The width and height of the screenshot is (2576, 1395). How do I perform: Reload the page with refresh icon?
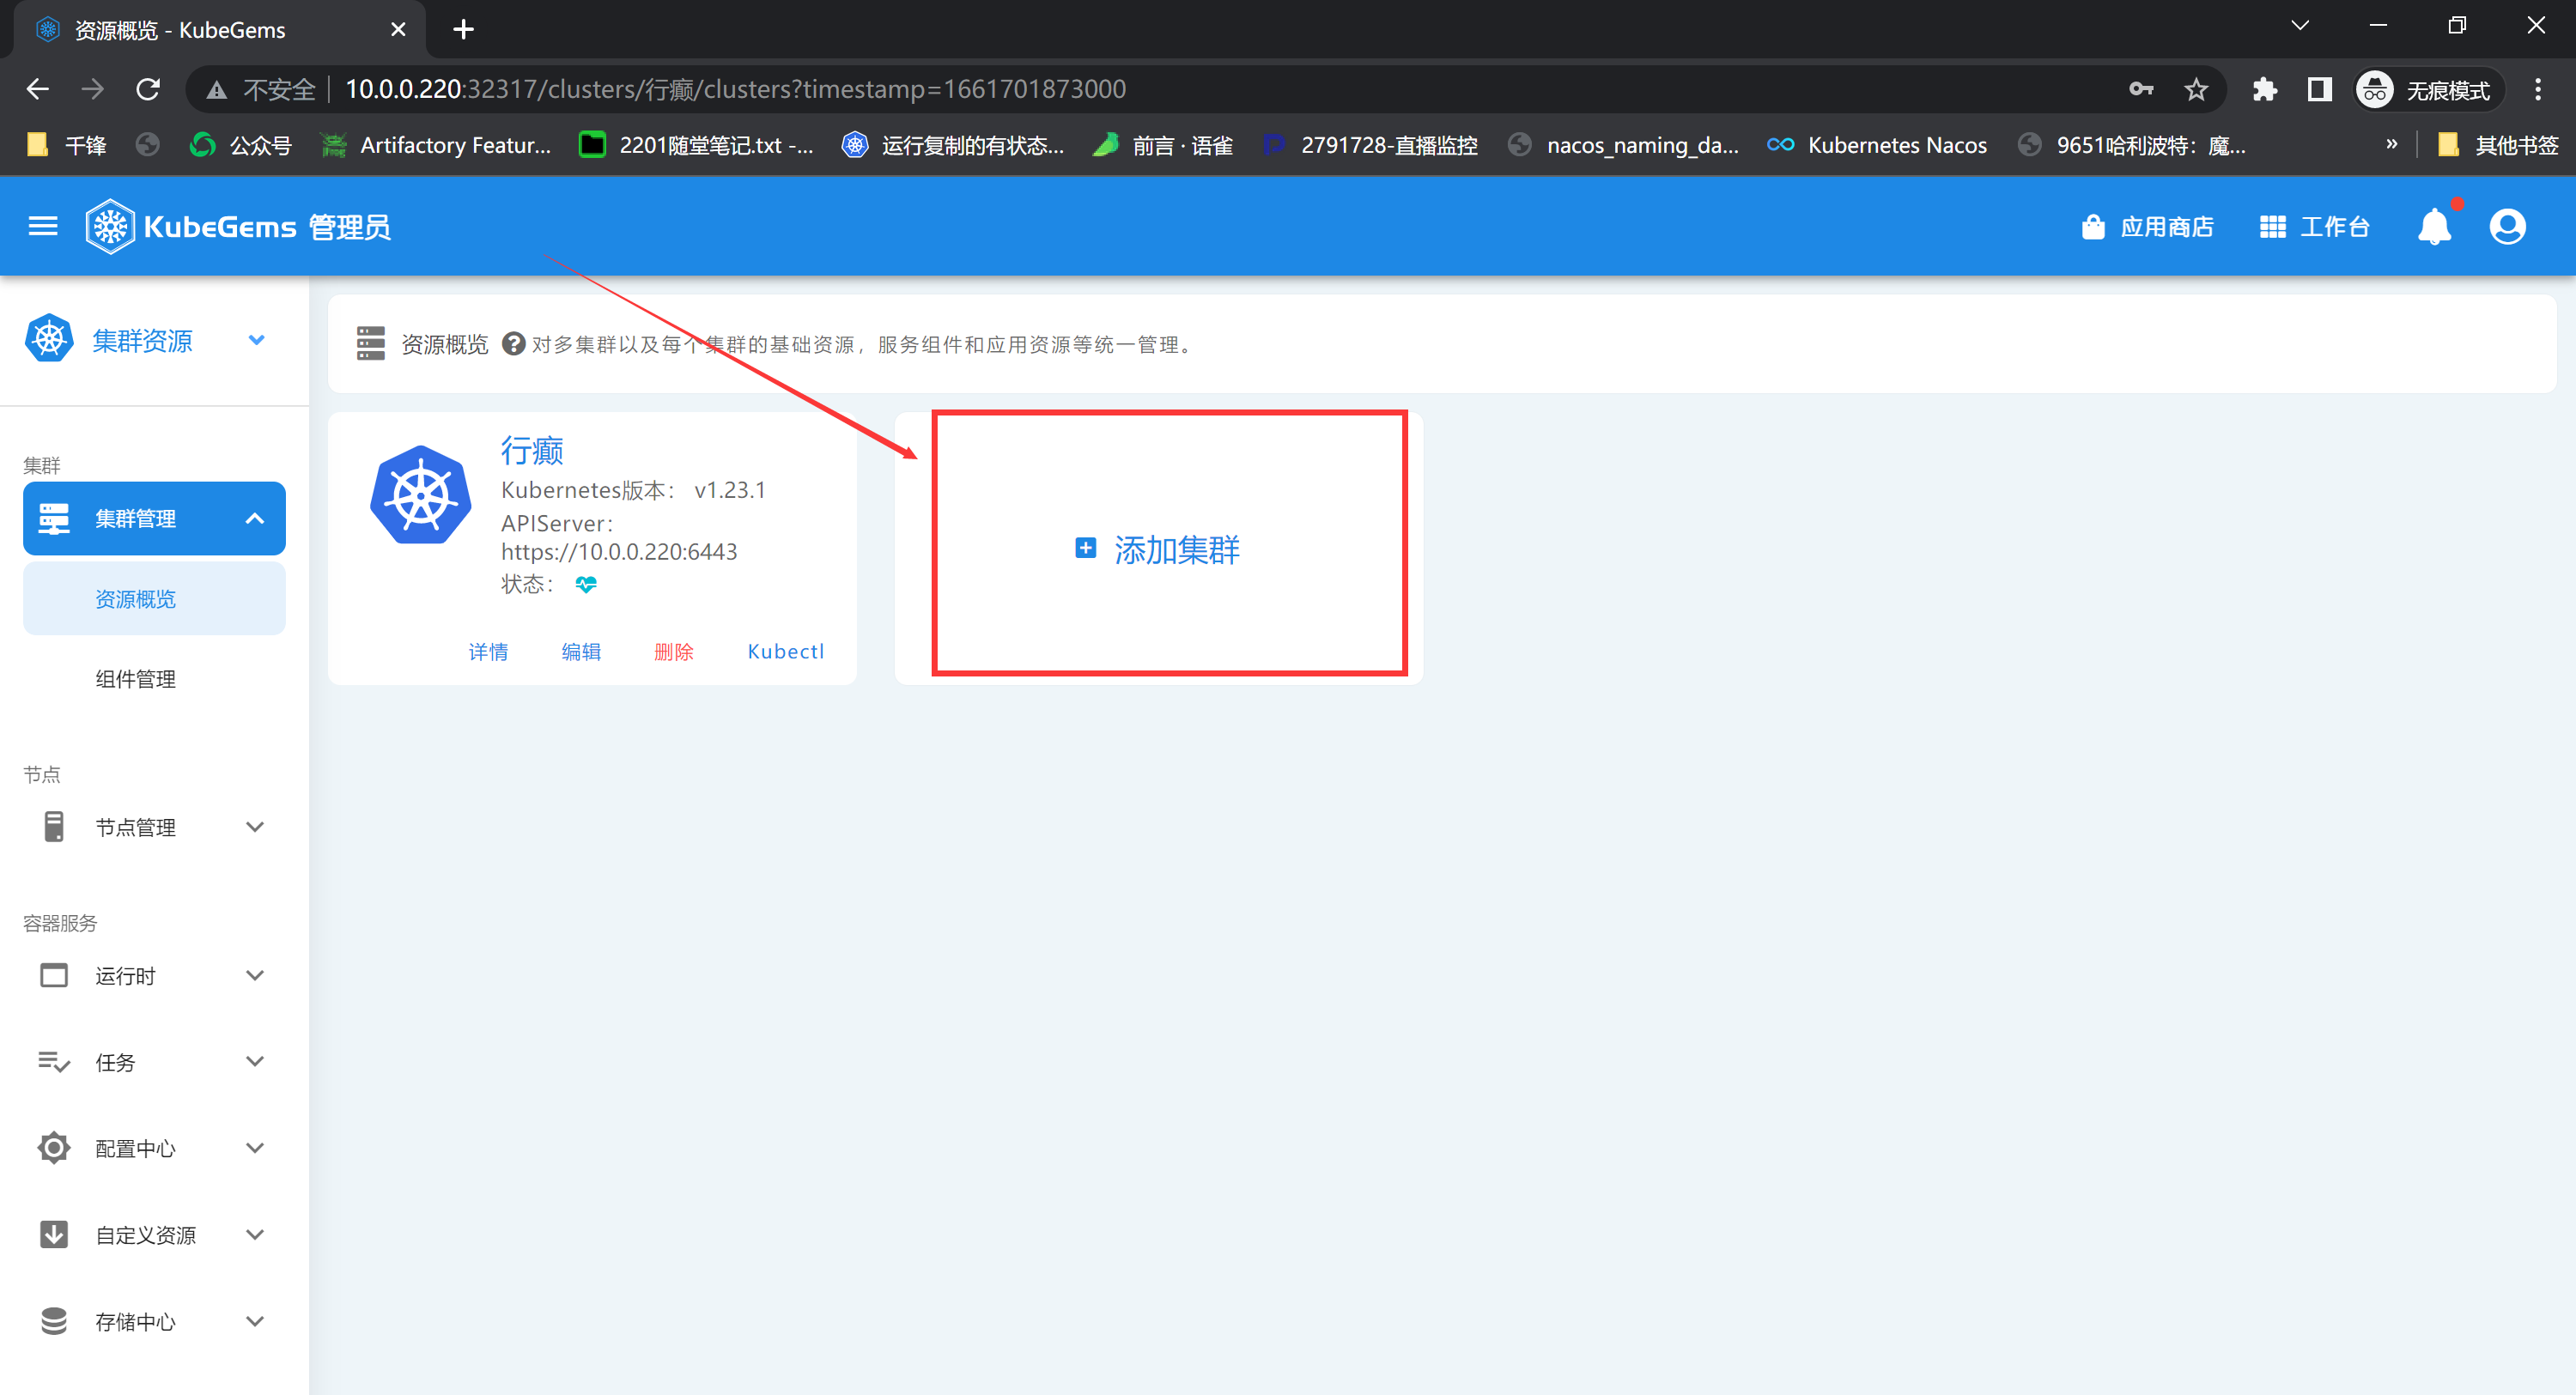click(148, 90)
